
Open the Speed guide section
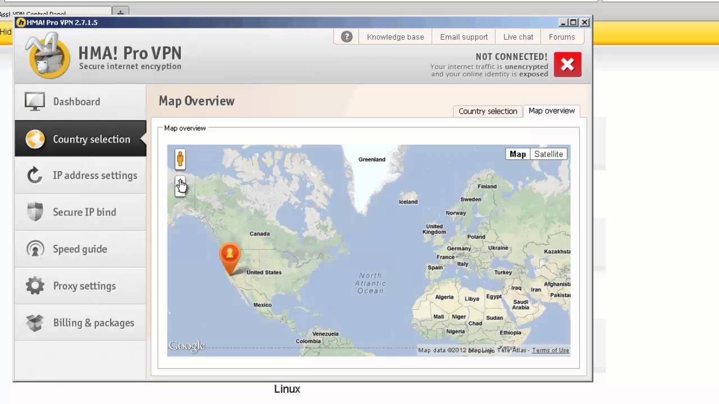pos(80,249)
